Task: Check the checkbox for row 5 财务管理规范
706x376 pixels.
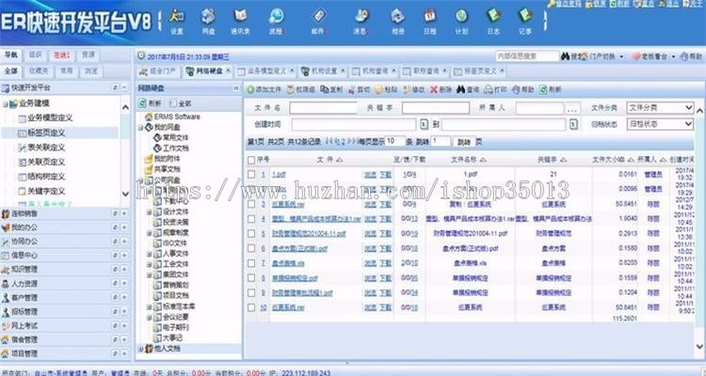Action: point(251,234)
